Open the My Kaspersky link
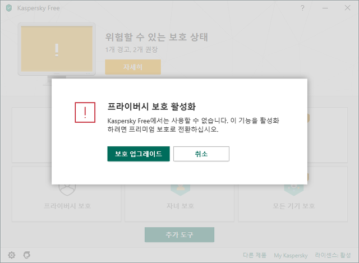The image size is (359, 263). pos(291,255)
